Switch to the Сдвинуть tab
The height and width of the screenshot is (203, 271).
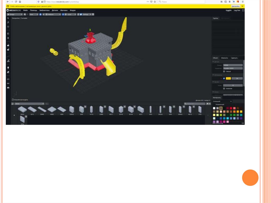(x=234, y=58)
